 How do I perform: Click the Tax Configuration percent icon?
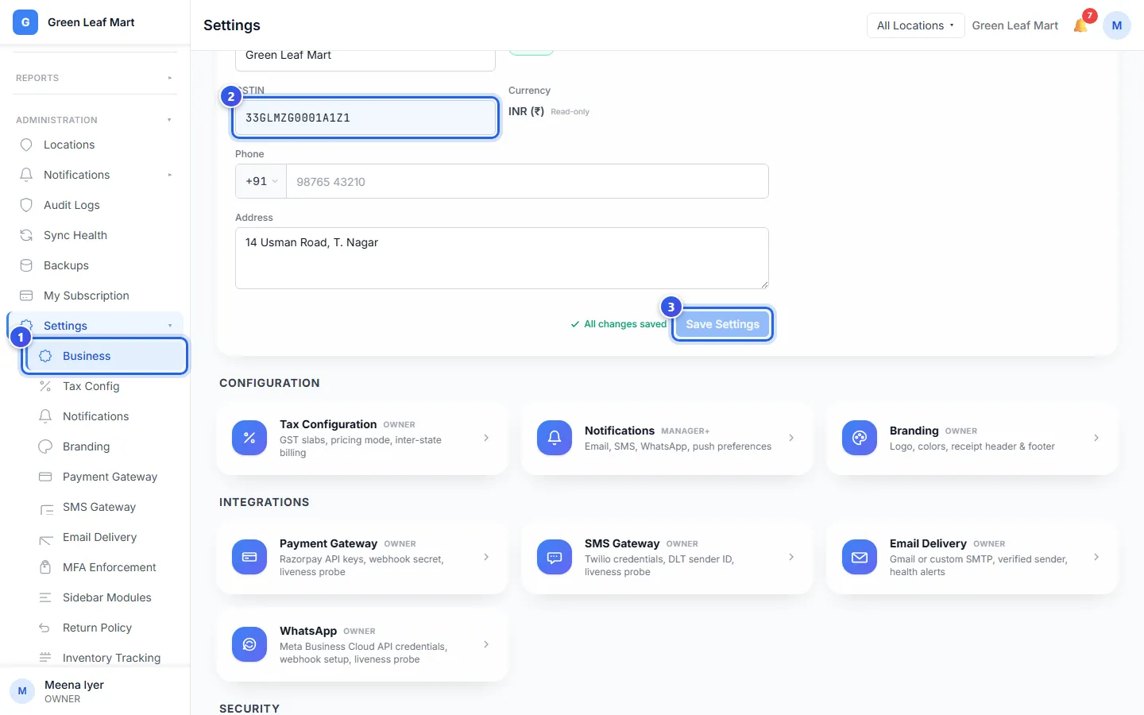coord(249,438)
